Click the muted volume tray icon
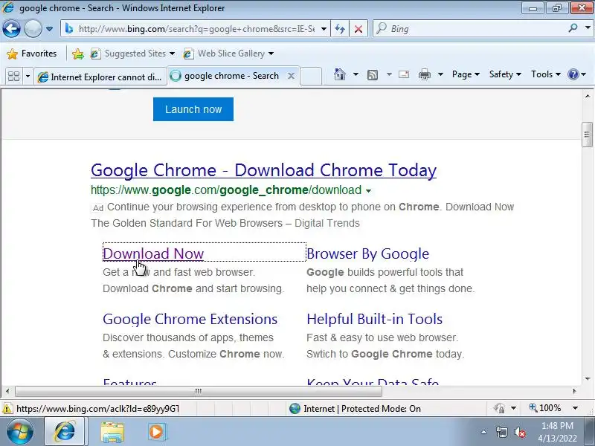The image size is (595, 446). coord(519,433)
